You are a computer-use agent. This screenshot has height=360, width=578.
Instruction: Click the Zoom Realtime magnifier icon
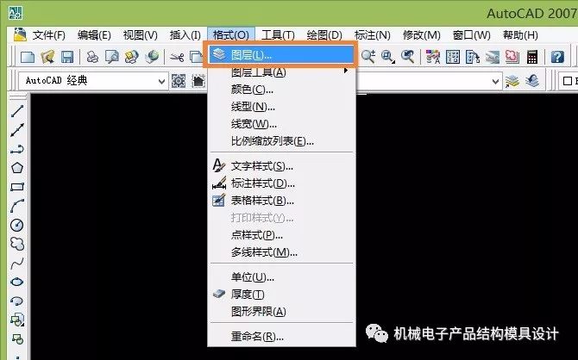[368, 57]
